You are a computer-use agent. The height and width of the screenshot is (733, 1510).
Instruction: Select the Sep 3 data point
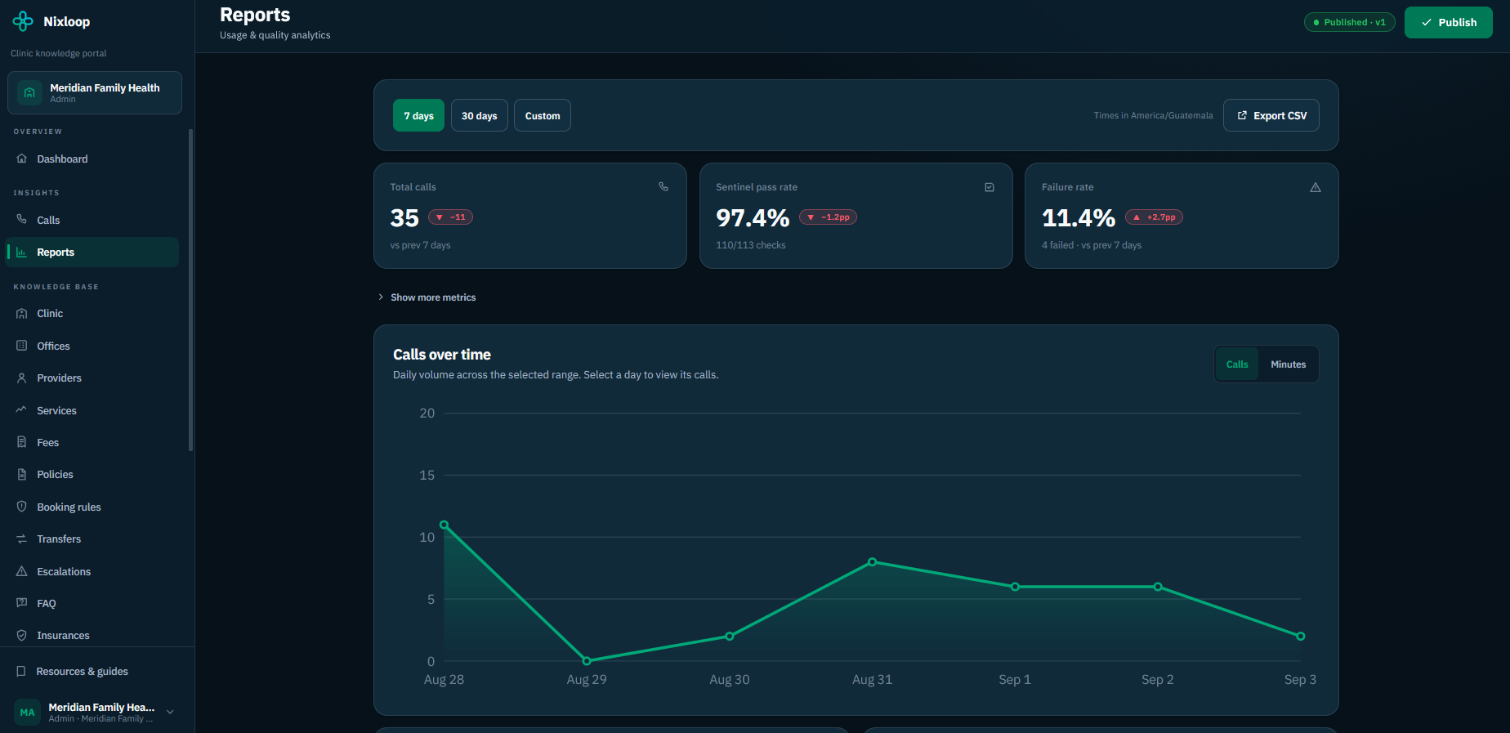pos(1301,637)
